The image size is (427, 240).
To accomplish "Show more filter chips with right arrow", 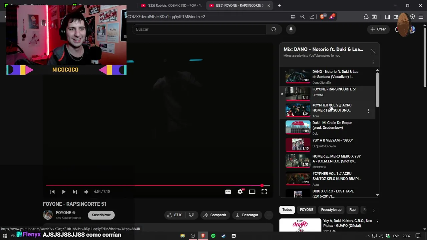I will [374, 210].
